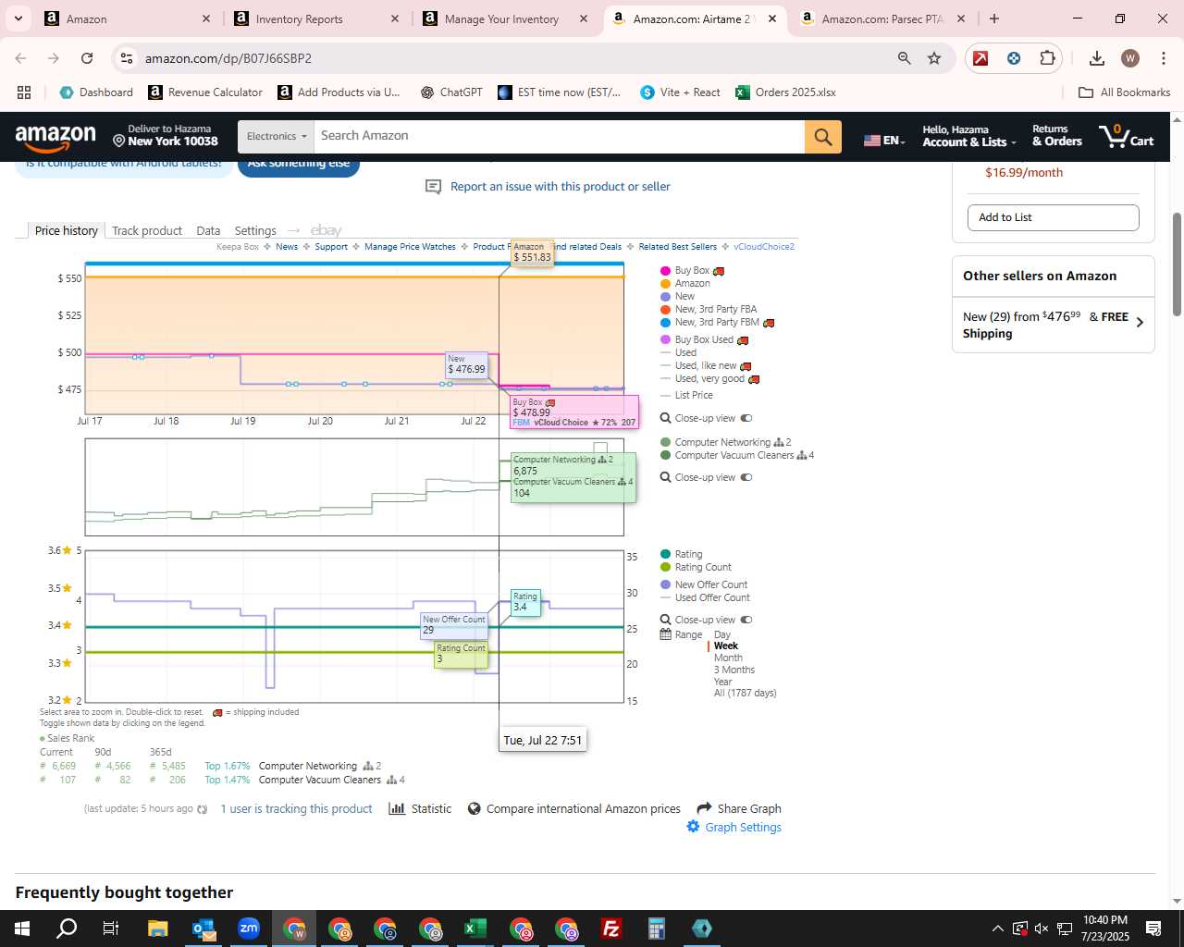Click Add to List button

pos(1054,217)
